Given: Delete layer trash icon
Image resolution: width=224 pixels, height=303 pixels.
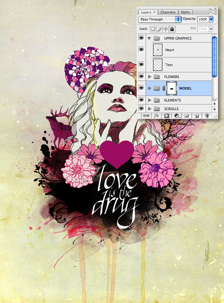Looking at the screenshot, I should (x=207, y=116).
